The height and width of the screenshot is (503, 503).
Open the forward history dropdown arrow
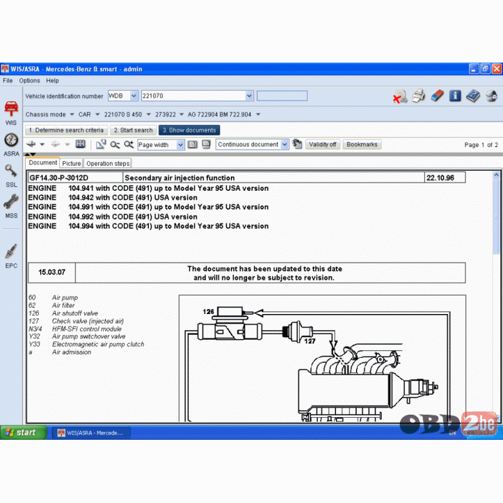[67, 144]
